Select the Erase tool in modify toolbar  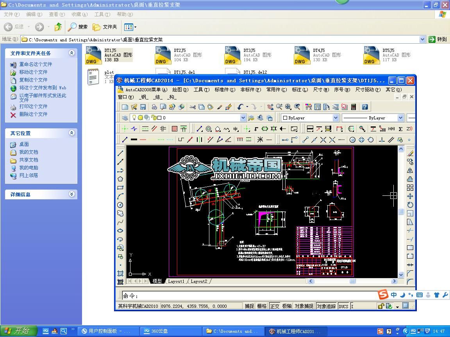[410, 153]
